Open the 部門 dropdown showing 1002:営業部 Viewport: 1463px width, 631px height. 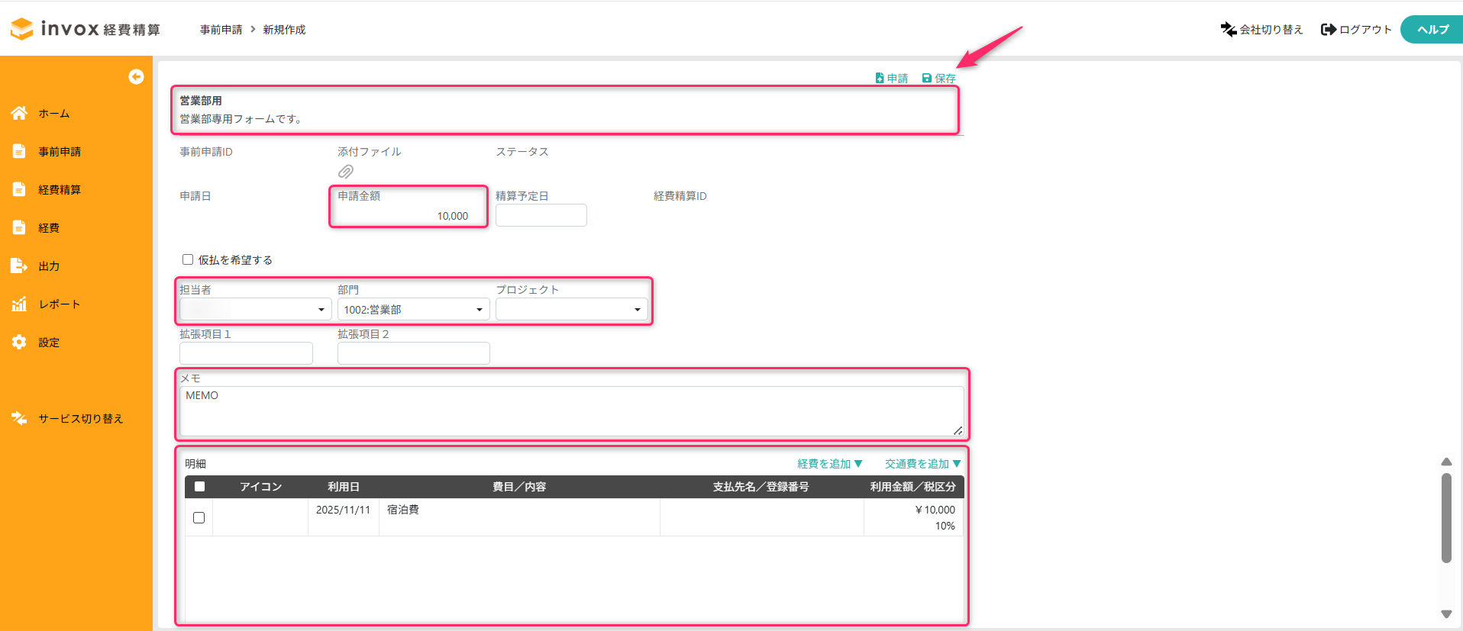(x=413, y=309)
